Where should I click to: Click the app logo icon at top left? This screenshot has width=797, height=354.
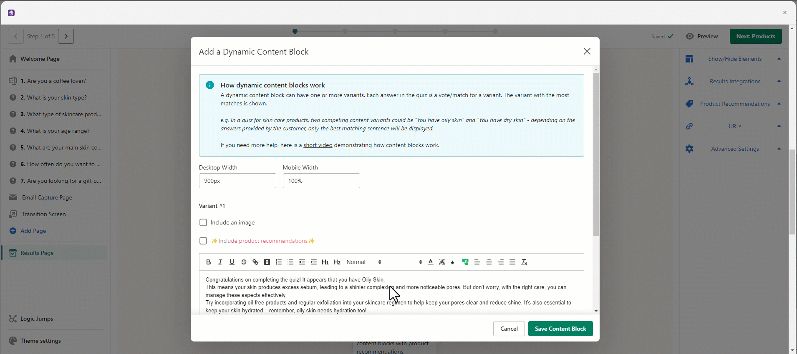tap(11, 13)
